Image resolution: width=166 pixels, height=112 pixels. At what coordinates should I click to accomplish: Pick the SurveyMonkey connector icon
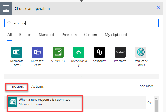point(79,52)
